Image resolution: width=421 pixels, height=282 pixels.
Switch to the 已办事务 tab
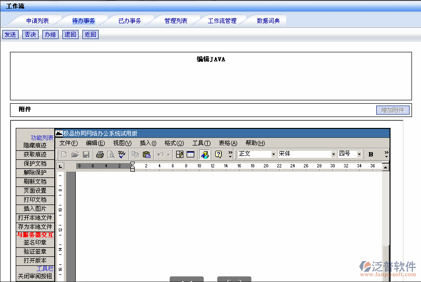pyautogui.click(x=130, y=21)
